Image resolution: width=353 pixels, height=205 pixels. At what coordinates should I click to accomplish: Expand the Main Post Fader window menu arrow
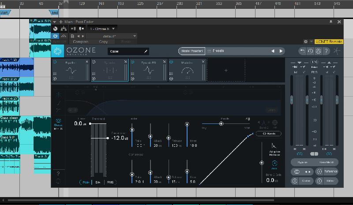click(x=54, y=22)
